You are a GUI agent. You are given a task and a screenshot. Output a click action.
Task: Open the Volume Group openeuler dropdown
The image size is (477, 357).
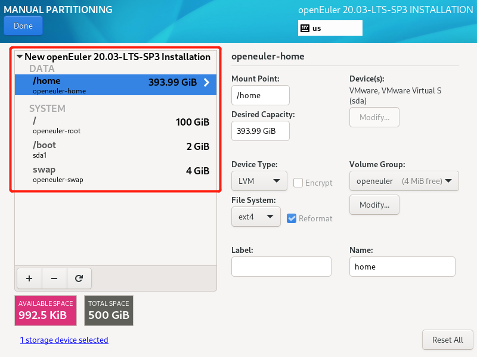click(404, 181)
